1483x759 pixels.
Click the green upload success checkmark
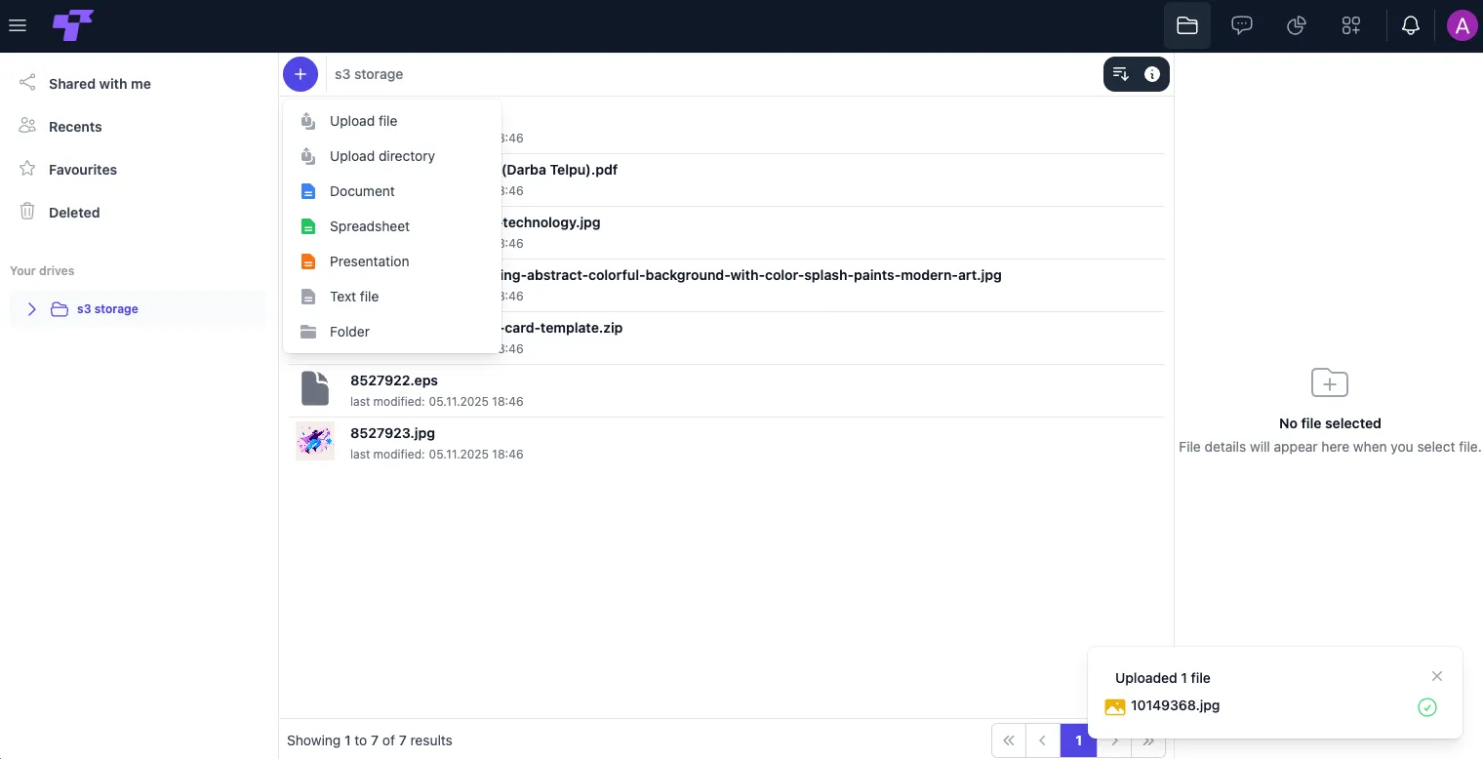pos(1427,707)
